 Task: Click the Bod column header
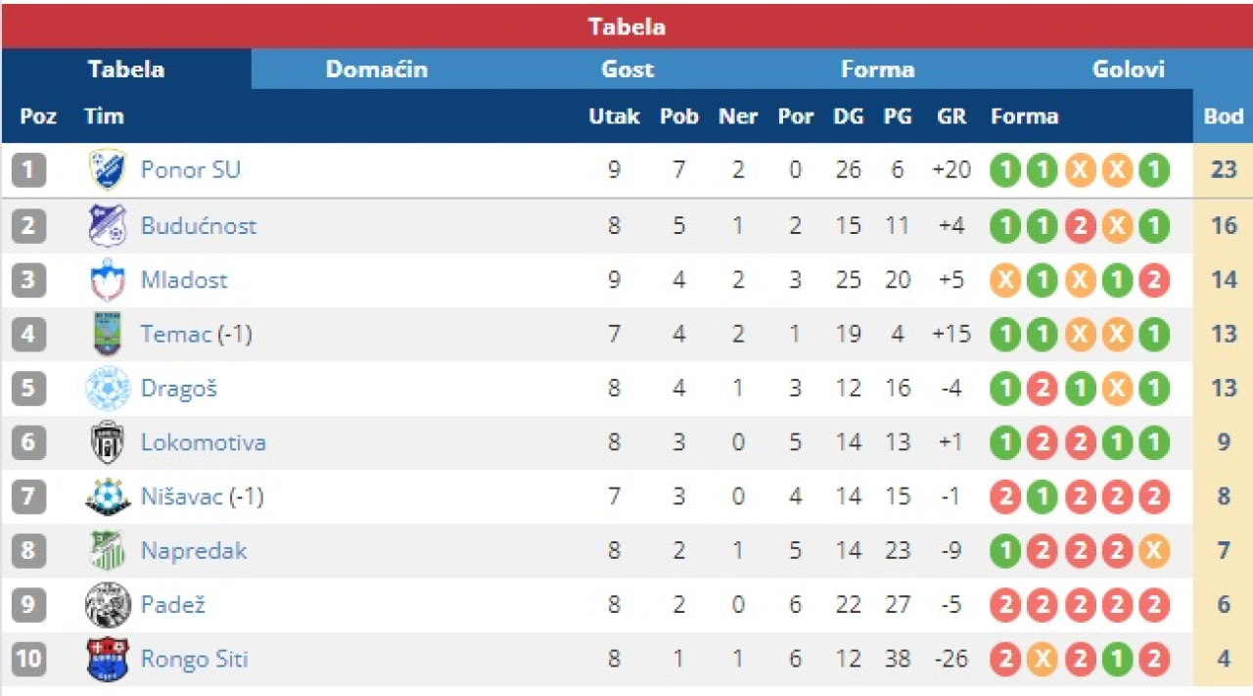pos(1223,116)
